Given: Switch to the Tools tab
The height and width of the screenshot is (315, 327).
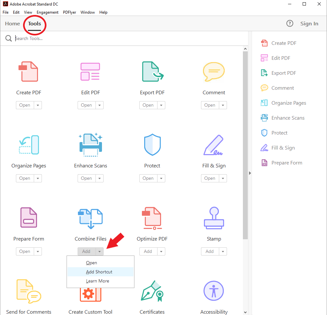Looking at the screenshot, I should (x=35, y=24).
